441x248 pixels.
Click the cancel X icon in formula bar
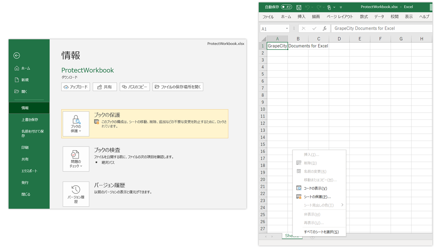pos(303,29)
